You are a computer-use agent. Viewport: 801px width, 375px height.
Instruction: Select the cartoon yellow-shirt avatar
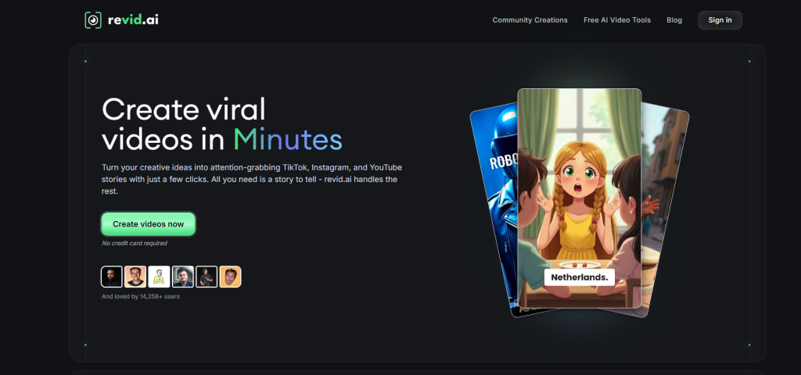[159, 277]
